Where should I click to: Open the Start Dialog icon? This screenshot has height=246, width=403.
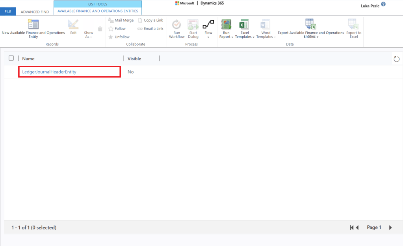pos(193,25)
